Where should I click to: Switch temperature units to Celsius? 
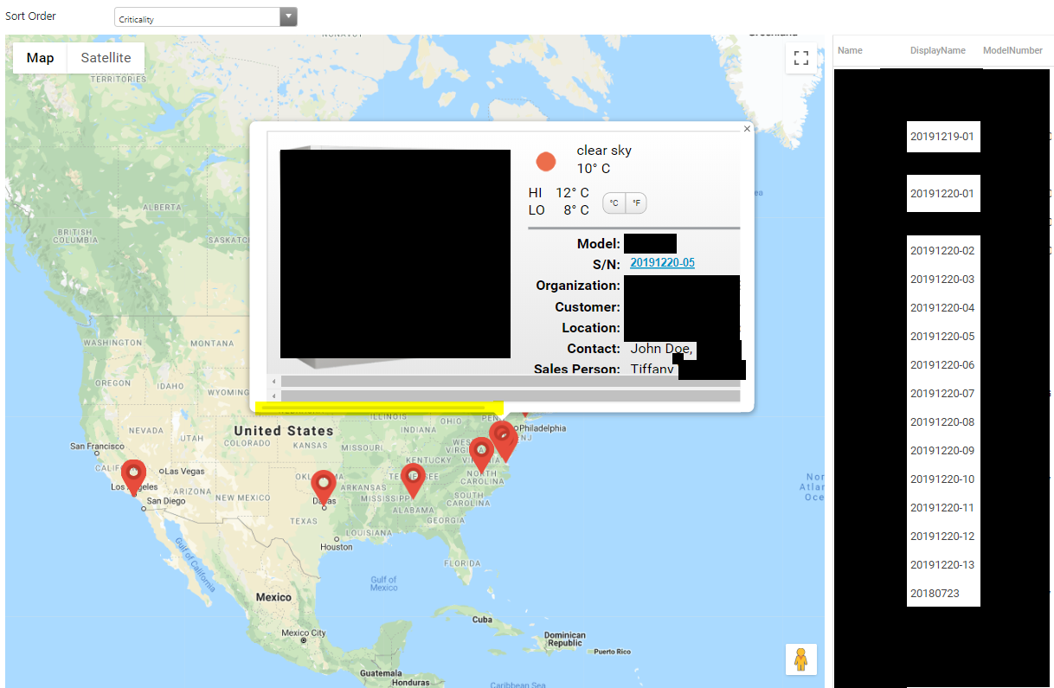(613, 203)
